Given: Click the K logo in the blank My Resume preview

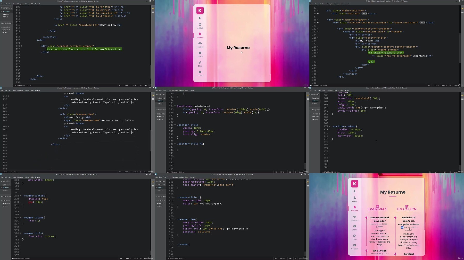Looking at the screenshot, I should click(x=200, y=11).
